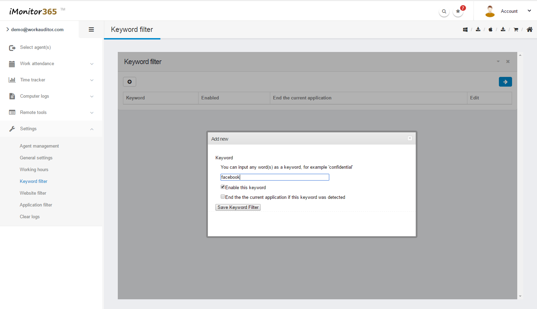Open the shopping cart icon
Image resolution: width=537 pixels, height=309 pixels.
point(516,30)
